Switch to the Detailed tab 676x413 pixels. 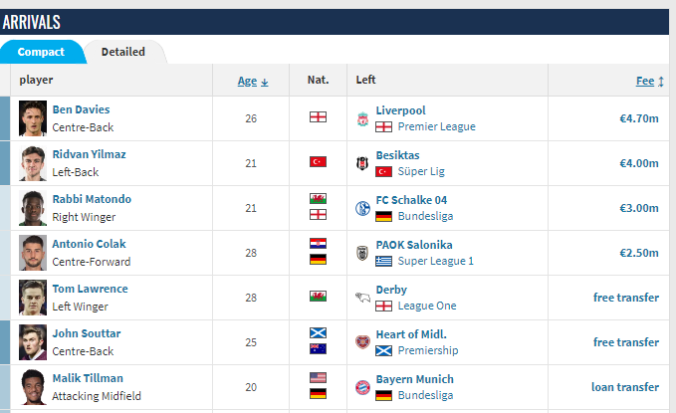pos(123,52)
